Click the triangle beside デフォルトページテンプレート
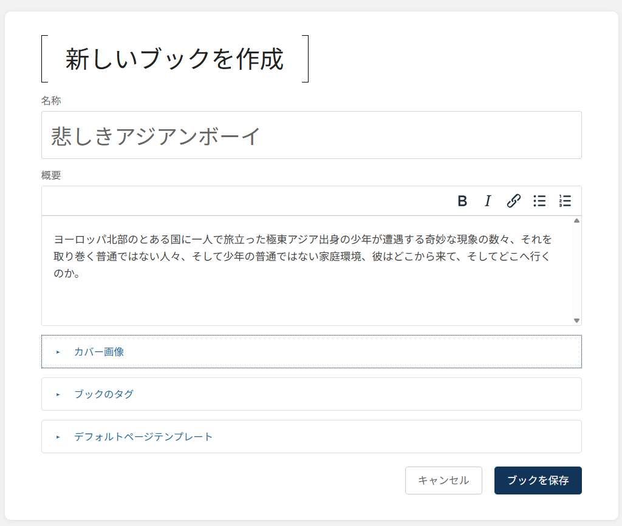The width and height of the screenshot is (622, 526). point(58,437)
